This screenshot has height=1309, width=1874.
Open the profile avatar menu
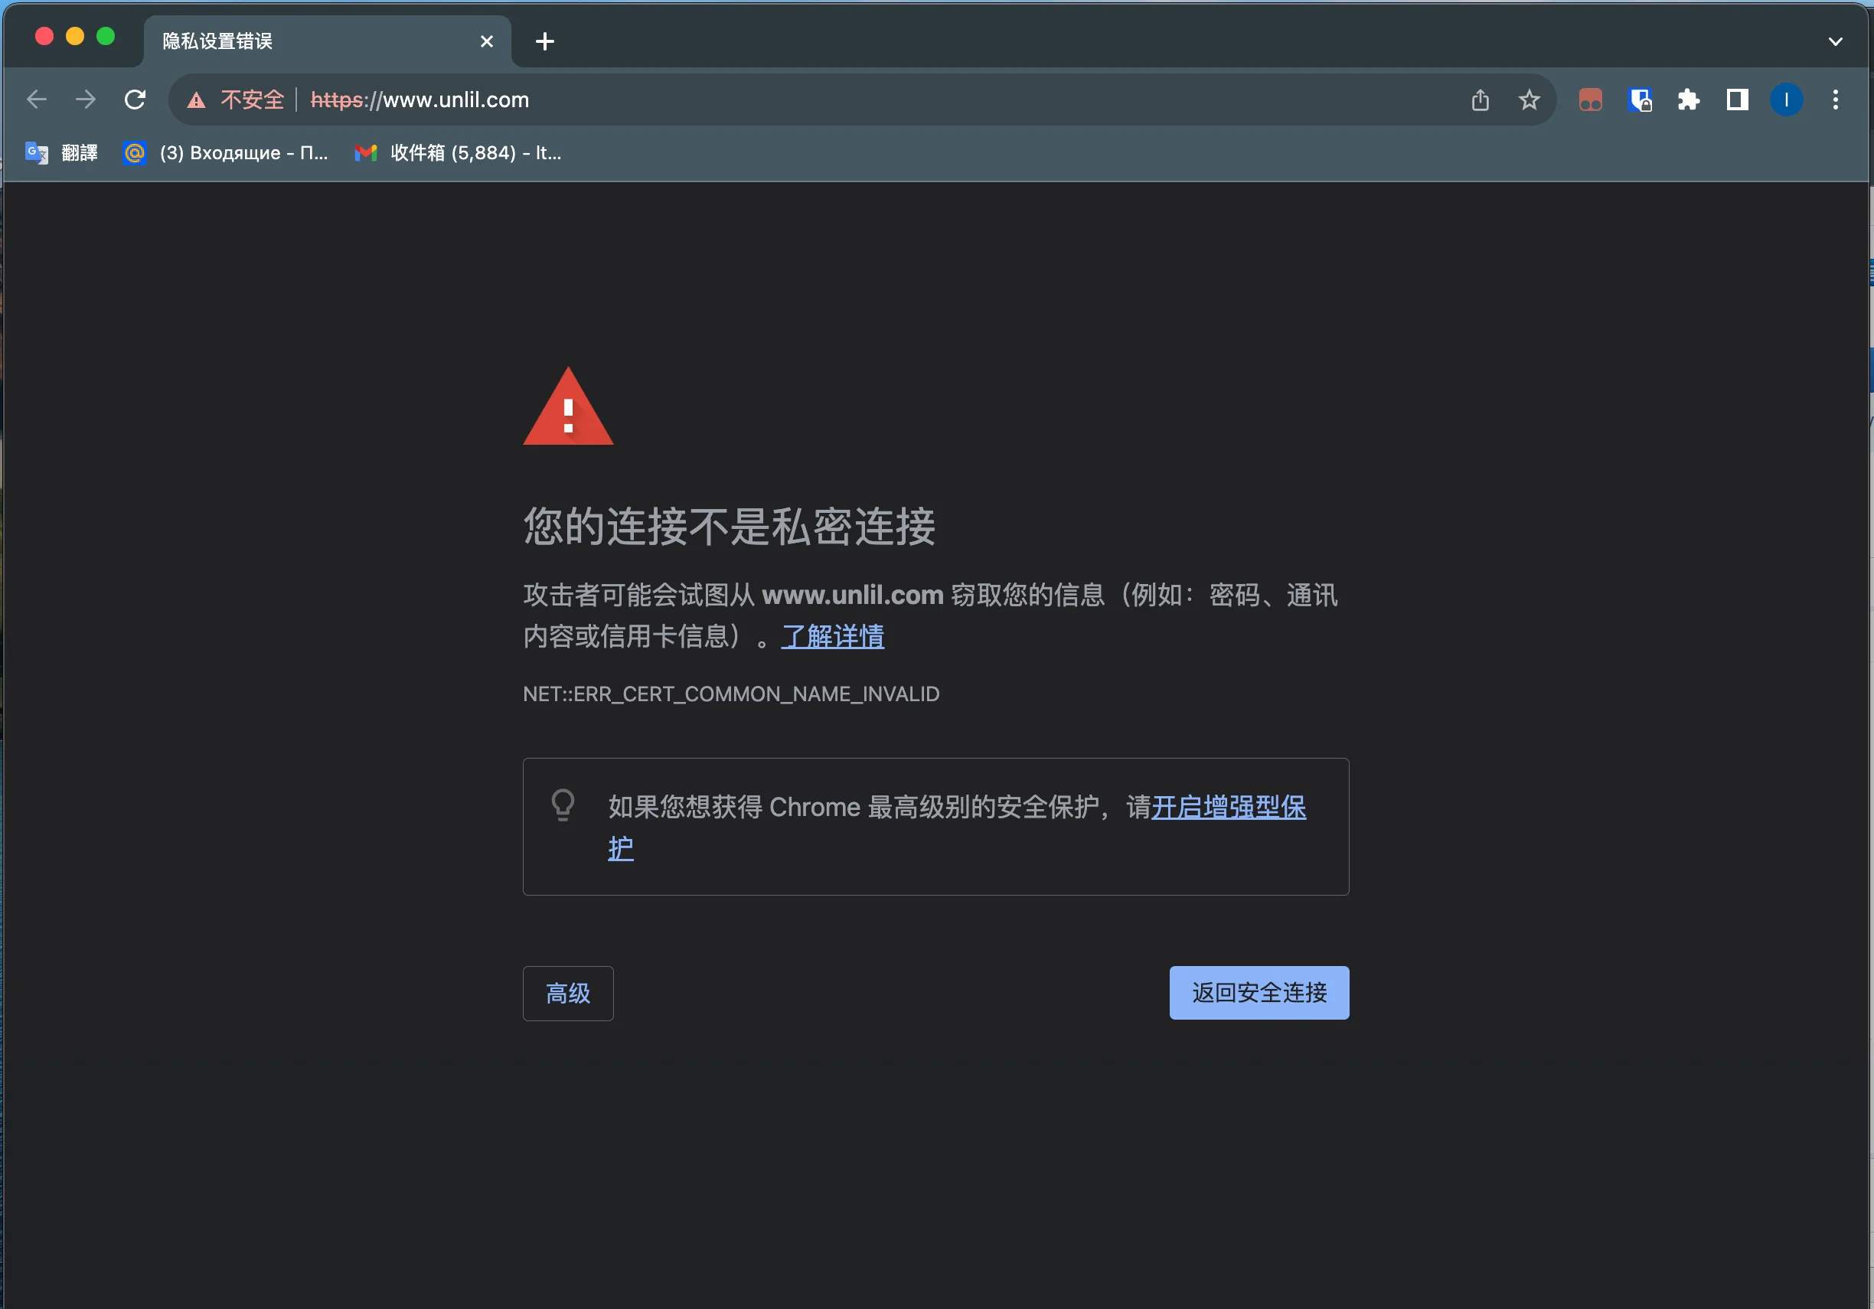(x=1786, y=100)
